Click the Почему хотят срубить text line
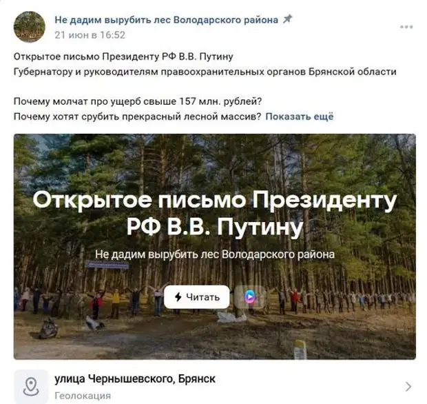This screenshot has height=404, width=427. pyautogui.click(x=137, y=117)
